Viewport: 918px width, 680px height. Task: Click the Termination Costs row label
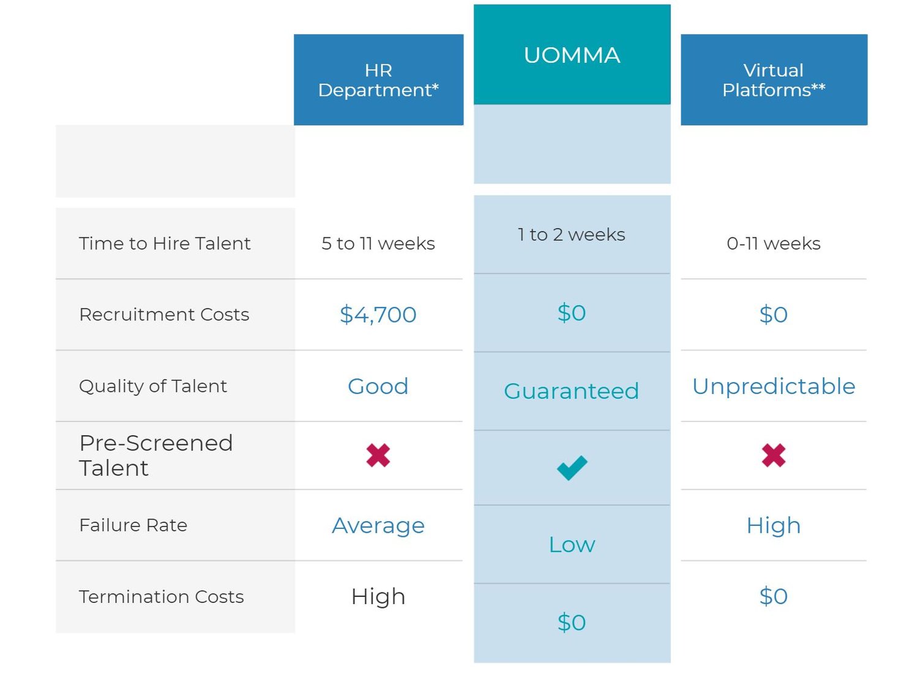[162, 597]
